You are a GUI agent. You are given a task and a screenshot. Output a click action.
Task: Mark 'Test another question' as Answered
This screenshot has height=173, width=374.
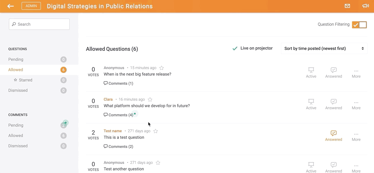(334, 167)
